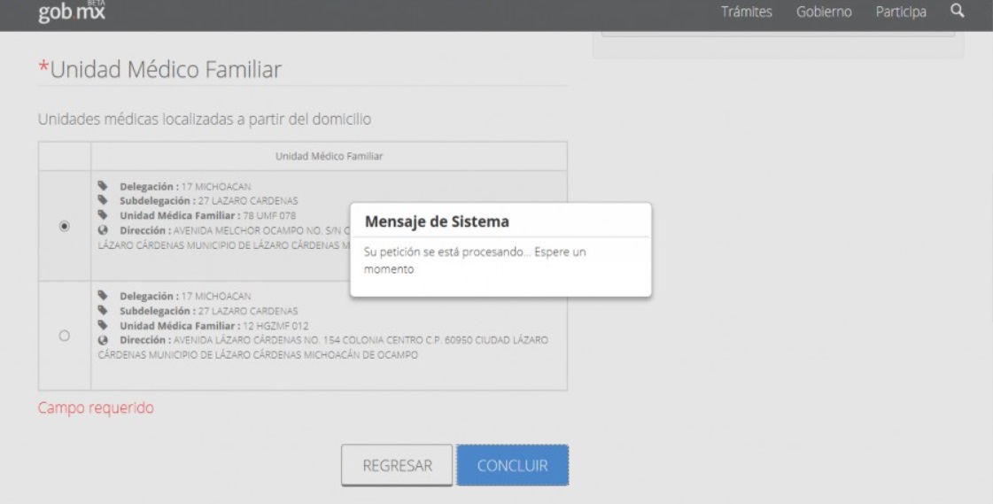Open the Gobierno menu

824,12
